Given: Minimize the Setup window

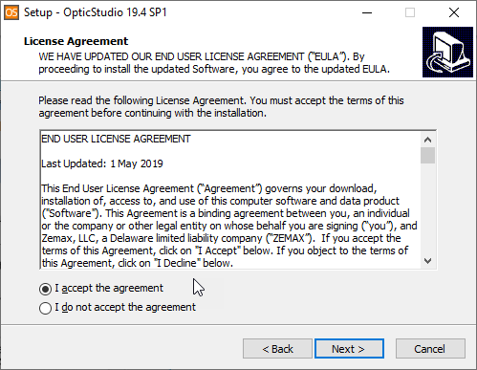Looking at the screenshot, I should click(x=367, y=12).
